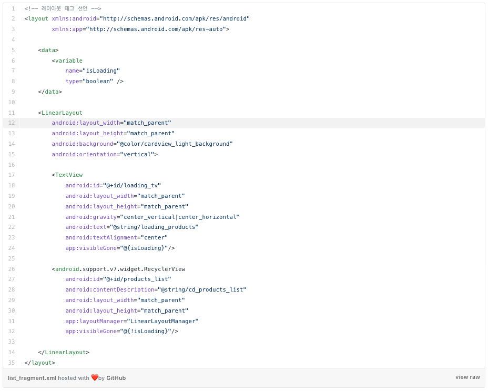The width and height of the screenshot is (489, 391).
Task: Select line number 1
Action: [13, 8]
